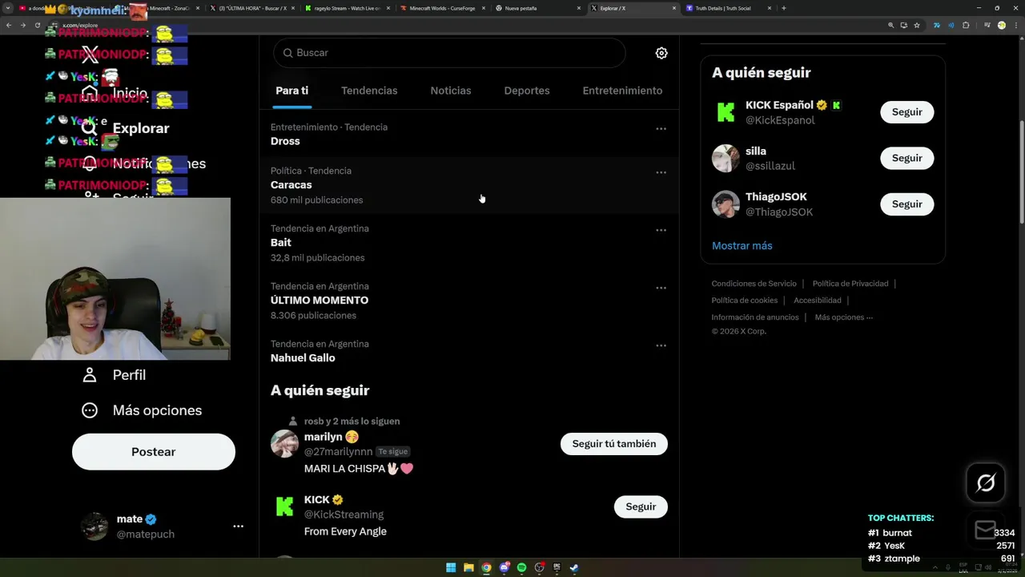Image resolution: width=1025 pixels, height=577 pixels.
Task: Open Perfil in left navigation
Action: point(114,375)
